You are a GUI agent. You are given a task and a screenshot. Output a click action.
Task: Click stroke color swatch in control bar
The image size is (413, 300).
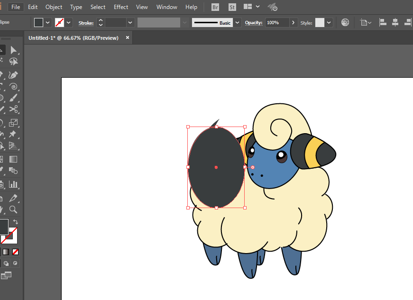coord(60,23)
